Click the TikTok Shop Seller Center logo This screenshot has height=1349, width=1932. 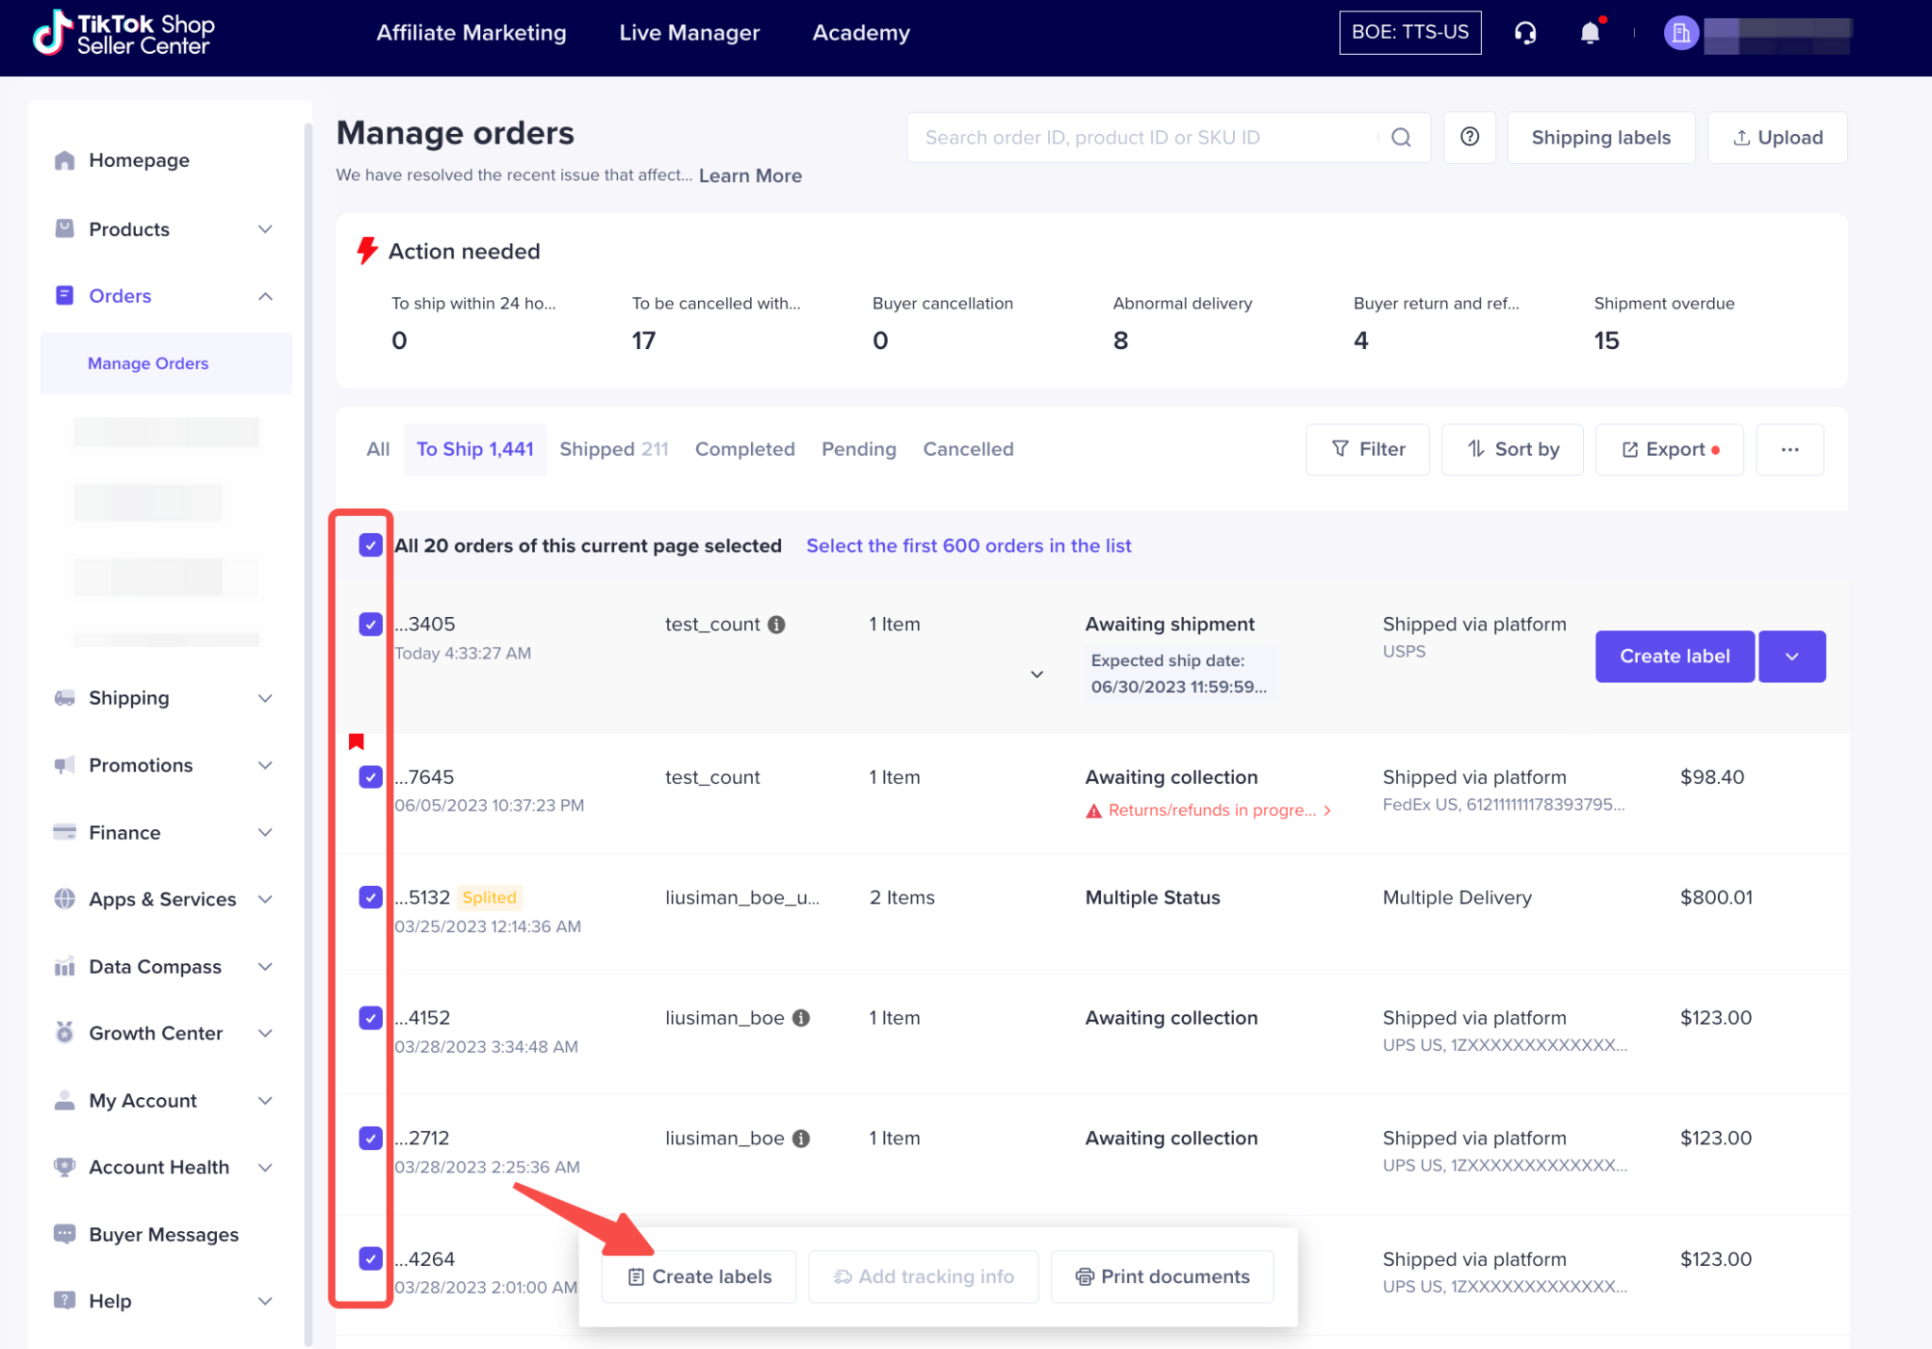124,34
